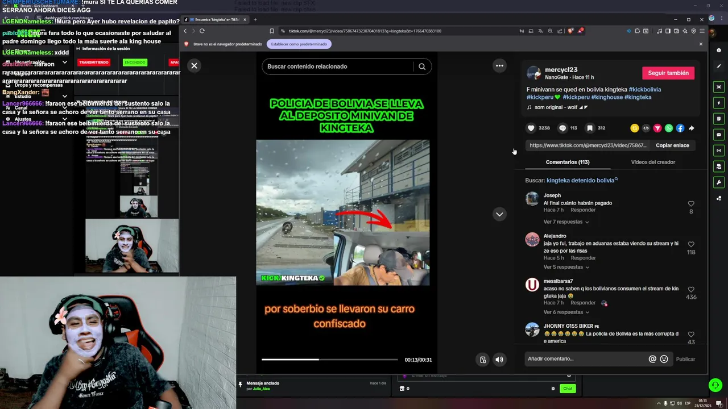The height and width of the screenshot is (409, 728).
Task: Open new tab with plus button
Action: tap(255, 19)
